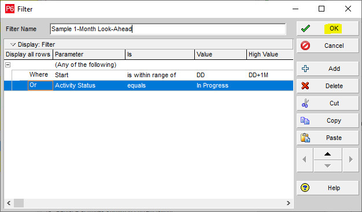Click the horizontal scrollbar thumb
The image size is (362, 212).
(19, 203)
